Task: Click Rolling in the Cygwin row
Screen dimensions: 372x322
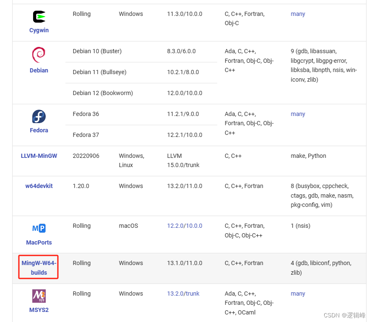Action: tap(82, 14)
